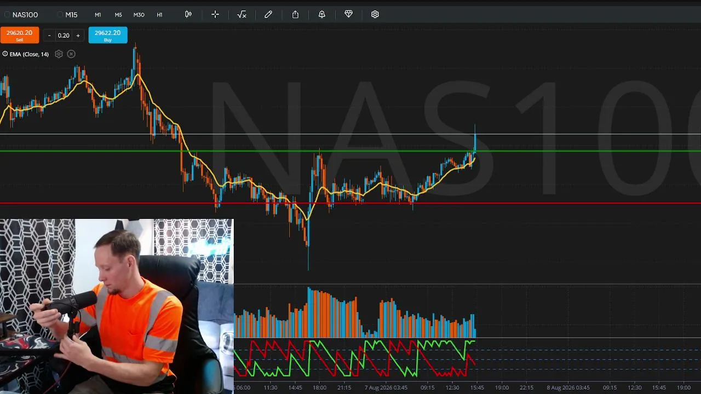Viewport: 701px width, 394px height.
Task: Open the price alert bell
Action: (322, 14)
